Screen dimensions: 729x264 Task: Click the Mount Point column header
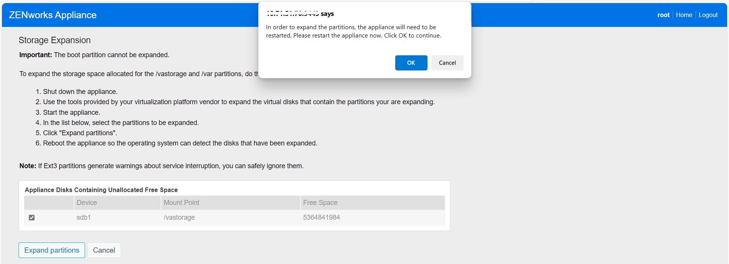(x=181, y=203)
